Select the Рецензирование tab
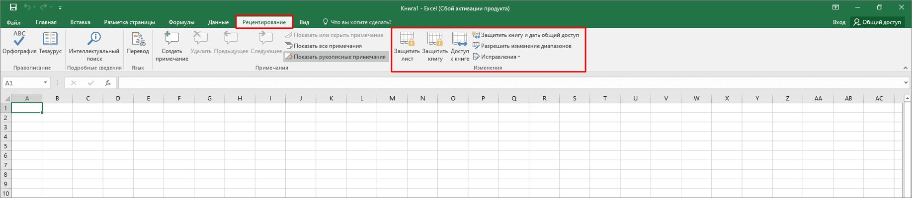 click(x=264, y=22)
